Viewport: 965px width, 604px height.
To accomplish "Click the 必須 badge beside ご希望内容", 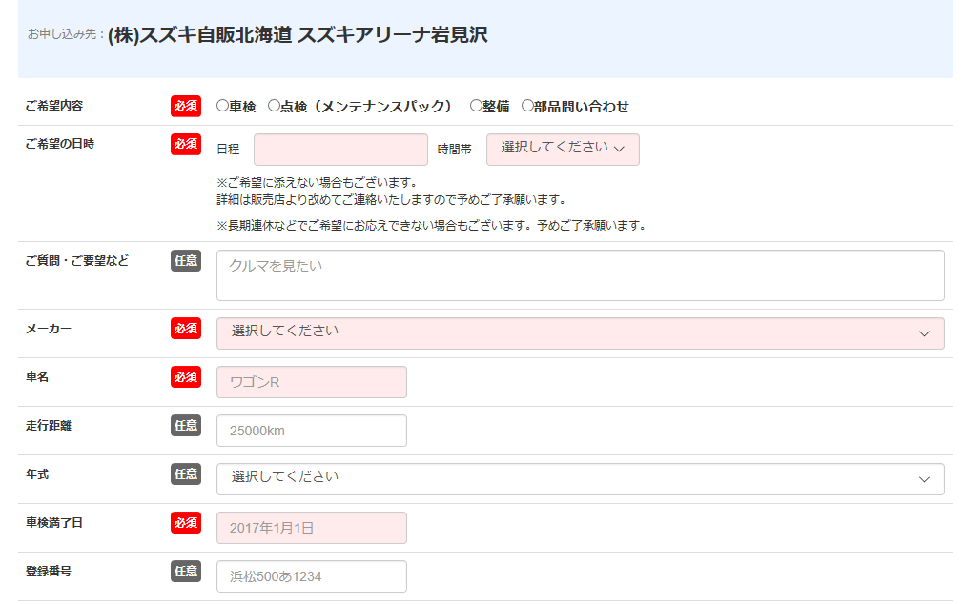I will point(186,106).
